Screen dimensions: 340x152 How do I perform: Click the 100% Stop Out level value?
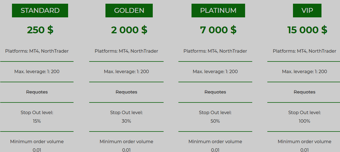click(304, 121)
